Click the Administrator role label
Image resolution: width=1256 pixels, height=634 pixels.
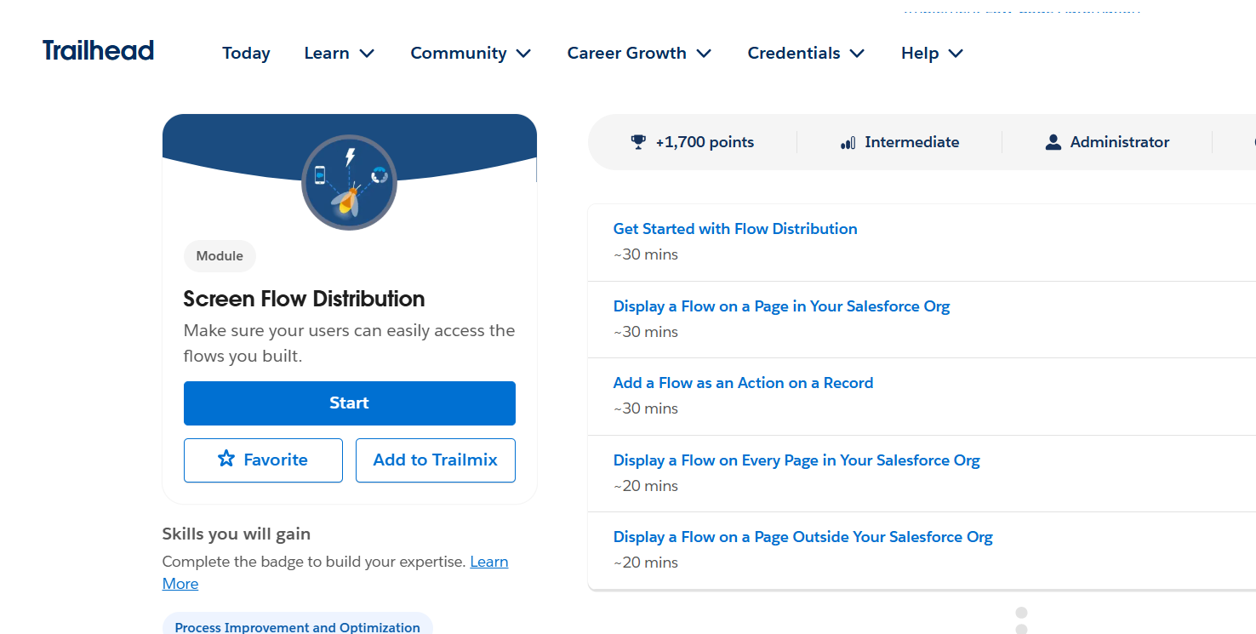[x=1120, y=142]
